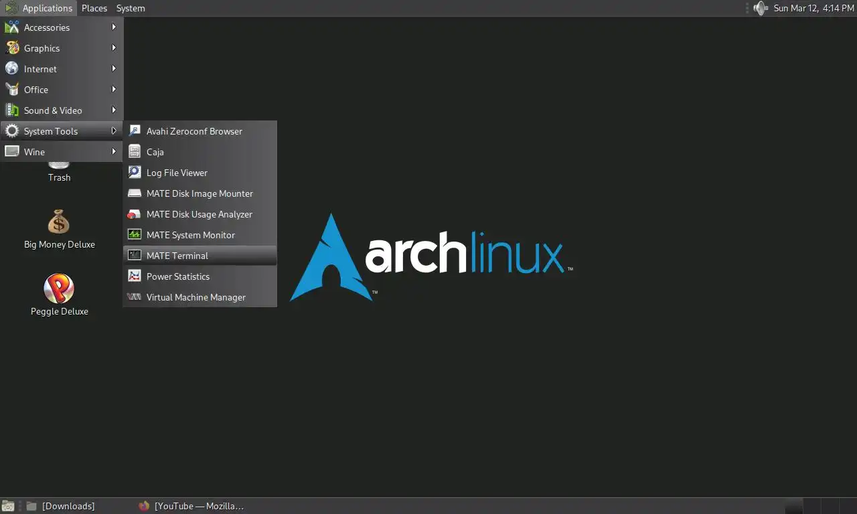Image resolution: width=857 pixels, height=514 pixels.
Task: Click the MATE Terminal icon
Action: pyautogui.click(x=135, y=256)
